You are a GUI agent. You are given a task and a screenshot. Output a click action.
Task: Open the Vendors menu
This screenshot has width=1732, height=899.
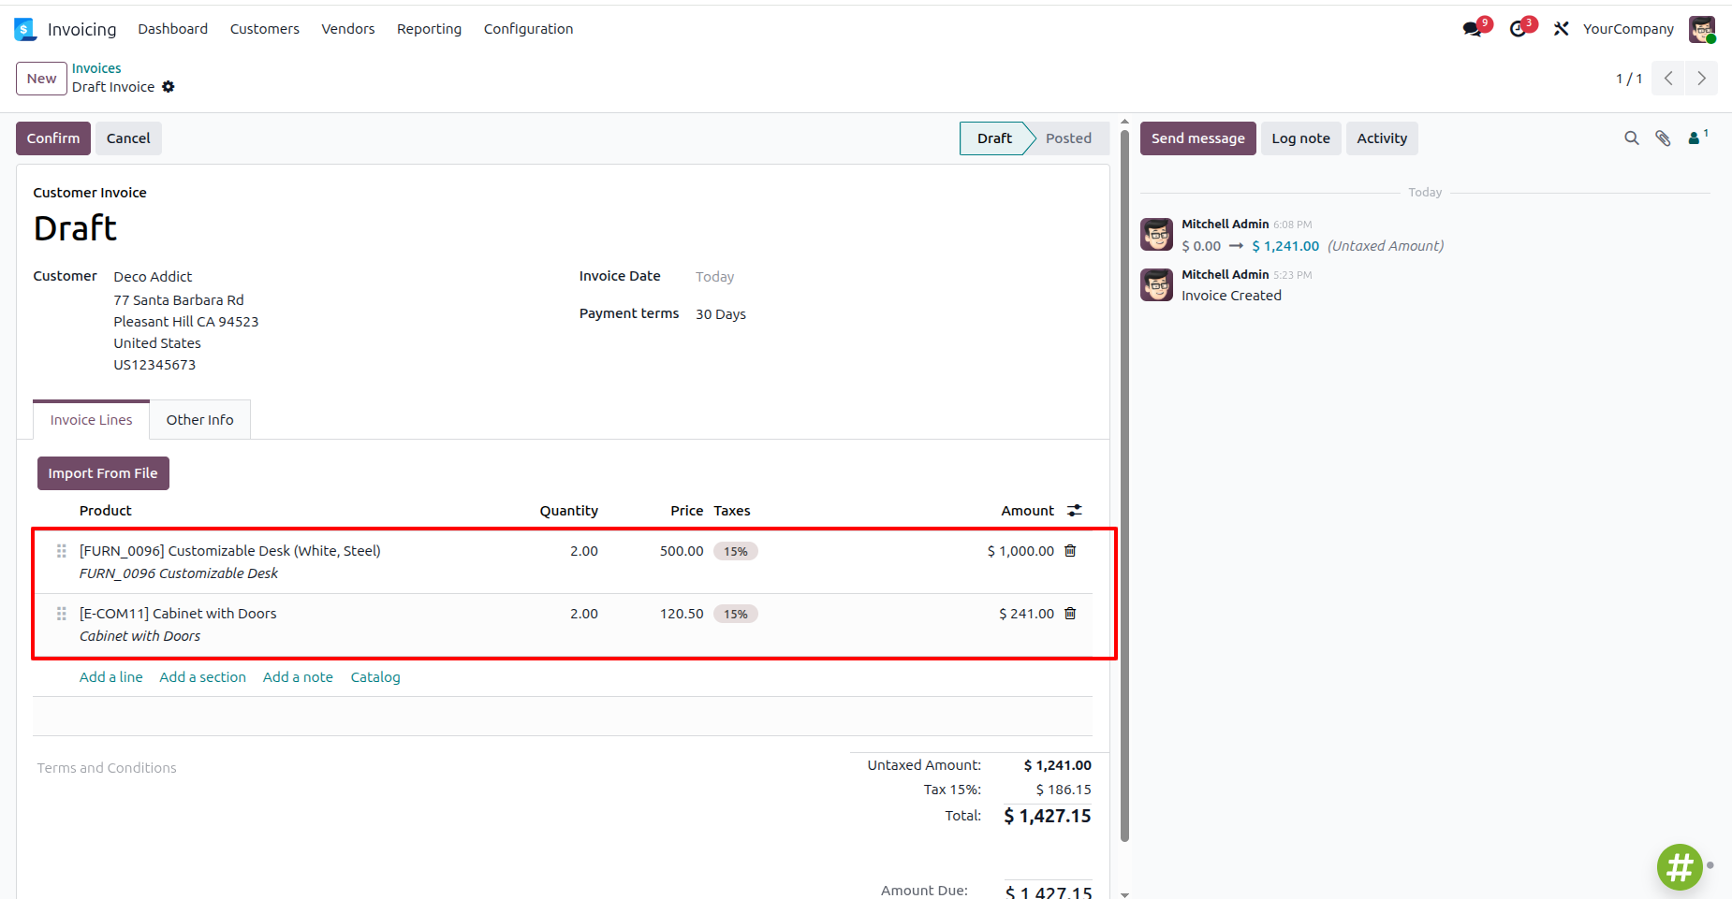[348, 29]
